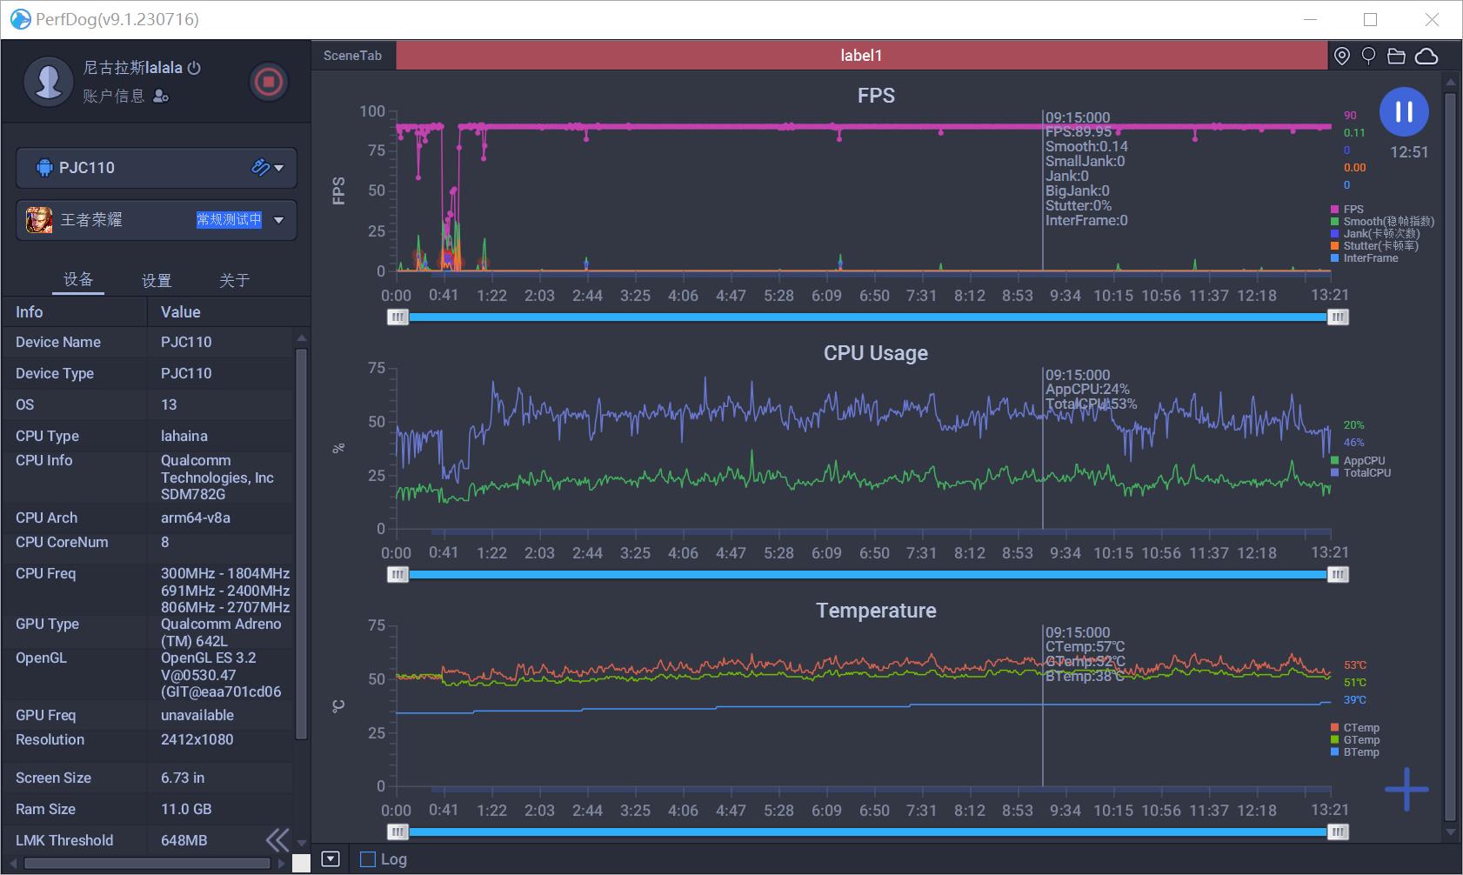Screen dimensions: 1463x875
Task: Click Temperature chart left range handle
Action: 397,832
